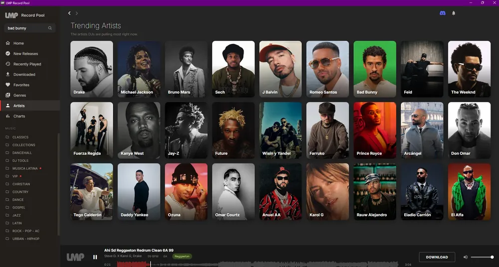Screen dimensions: 499x267
Task: Click the search magnifier icon
Action: (x=50, y=28)
